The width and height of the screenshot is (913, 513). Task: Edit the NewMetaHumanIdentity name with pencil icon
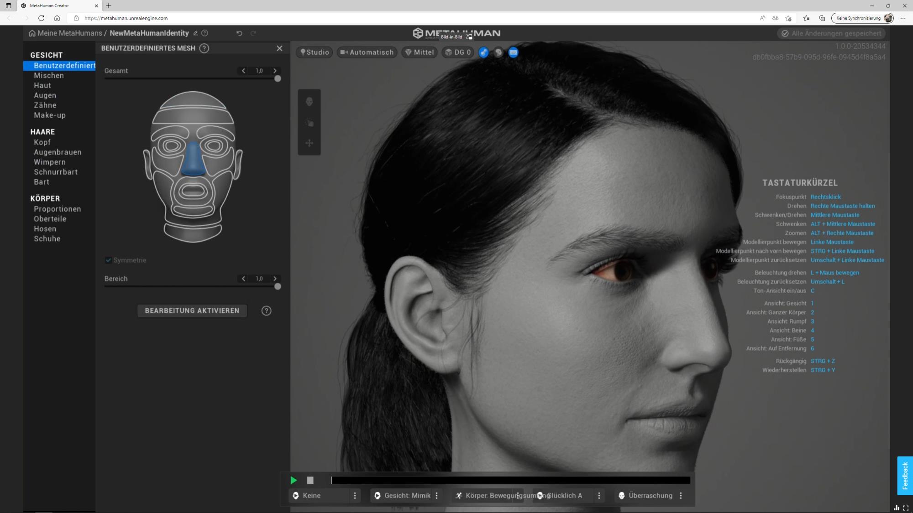(x=195, y=33)
